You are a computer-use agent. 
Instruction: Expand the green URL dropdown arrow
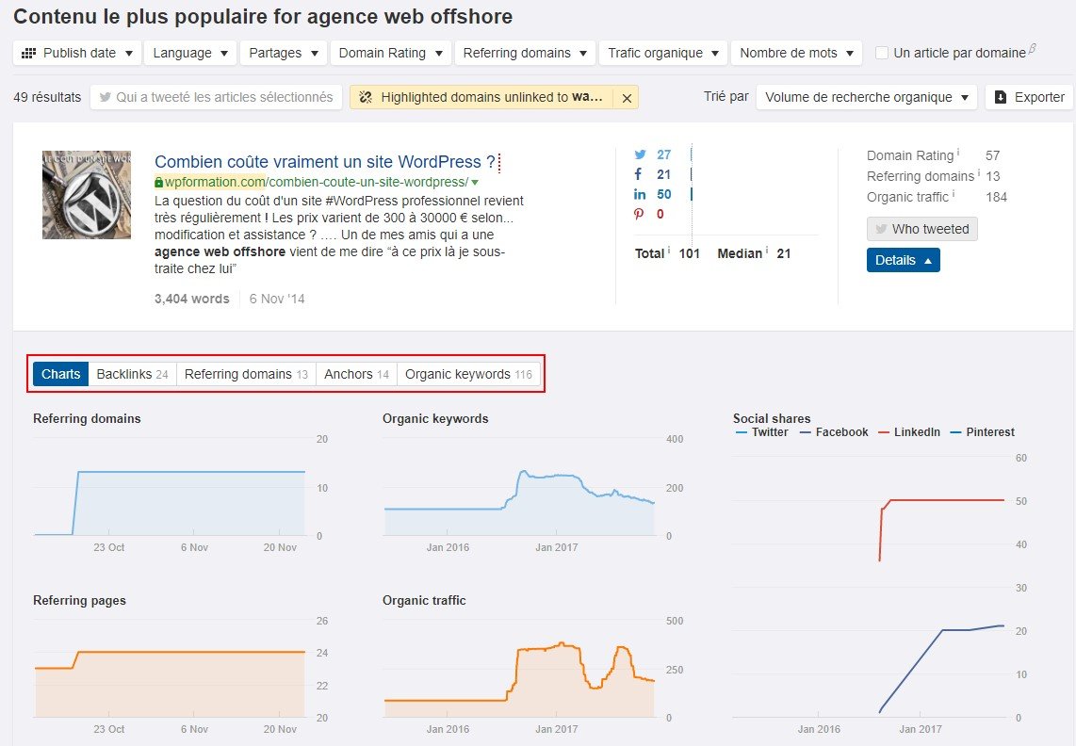point(475,183)
